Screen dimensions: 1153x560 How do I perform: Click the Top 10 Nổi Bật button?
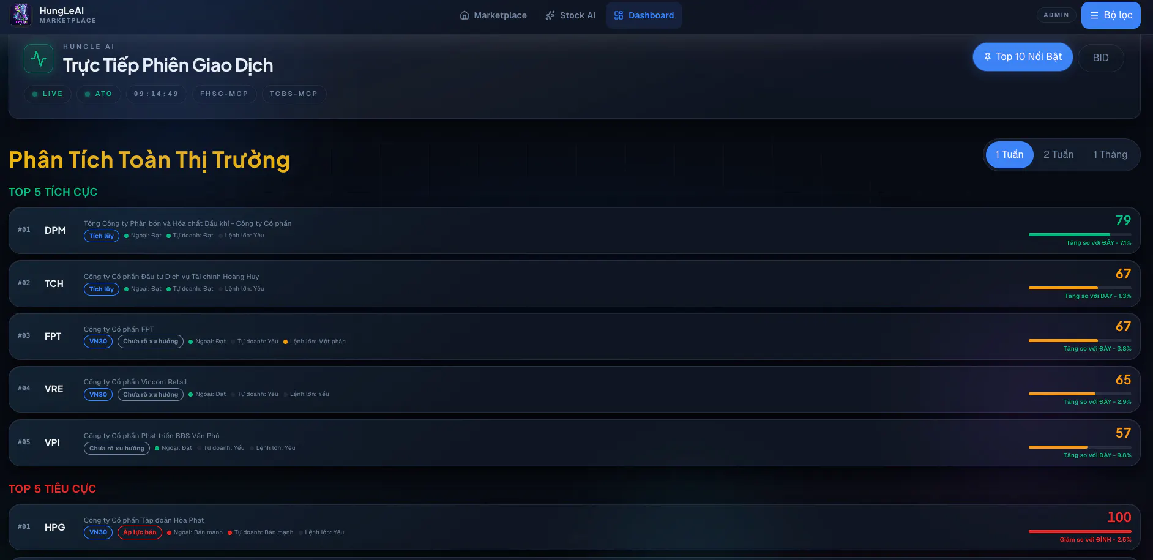(x=1023, y=57)
